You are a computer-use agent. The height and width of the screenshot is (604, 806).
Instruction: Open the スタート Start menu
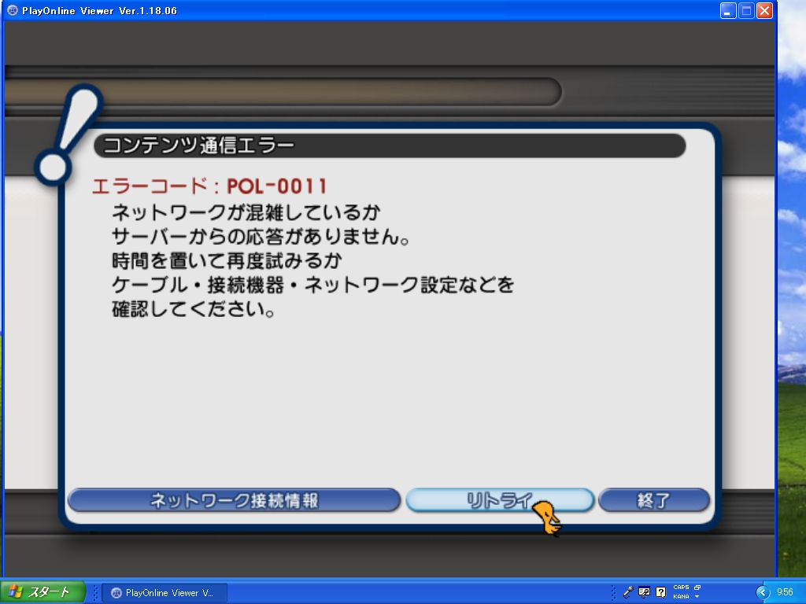pos(43,592)
